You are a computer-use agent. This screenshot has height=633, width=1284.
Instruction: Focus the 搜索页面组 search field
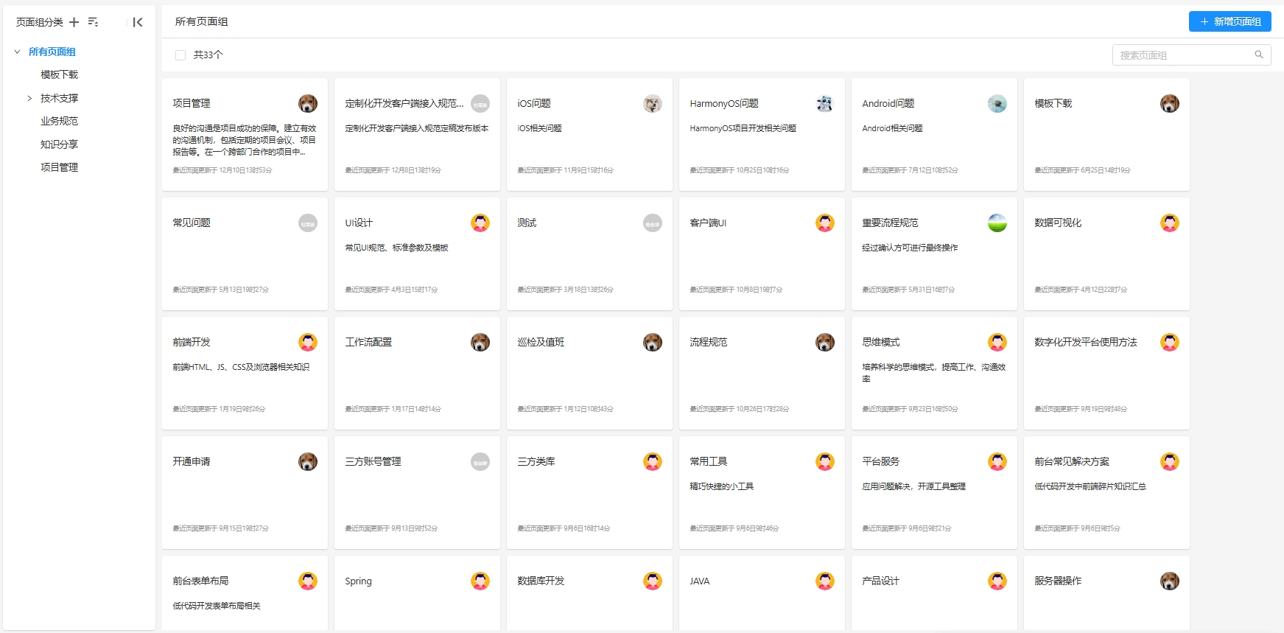pos(1192,55)
